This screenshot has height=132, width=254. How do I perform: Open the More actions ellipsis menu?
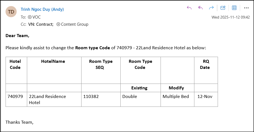[246, 8]
